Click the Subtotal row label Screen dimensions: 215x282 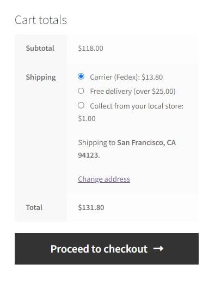40,48
